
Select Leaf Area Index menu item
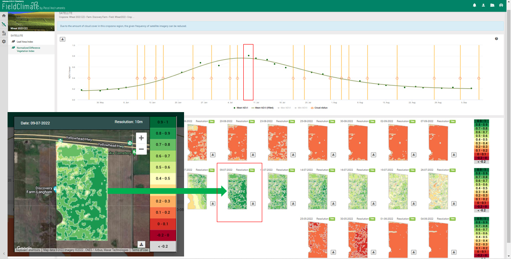25,42
